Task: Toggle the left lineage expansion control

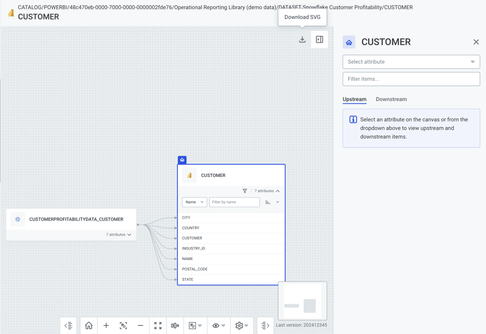Action: 68,325
